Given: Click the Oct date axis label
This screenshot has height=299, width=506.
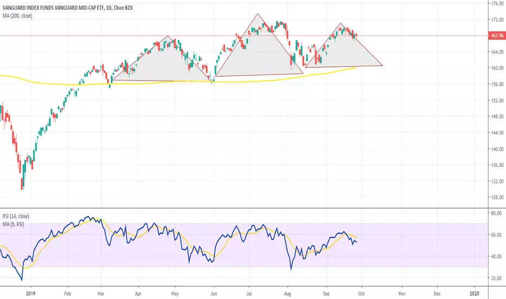Looking at the screenshot, I should 362,294.
